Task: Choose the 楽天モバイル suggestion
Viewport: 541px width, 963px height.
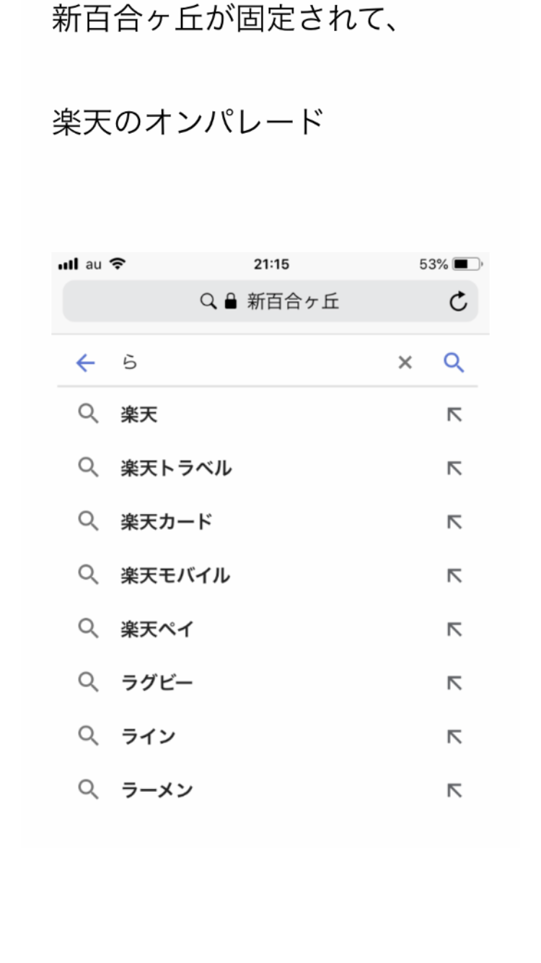Action: click(175, 575)
